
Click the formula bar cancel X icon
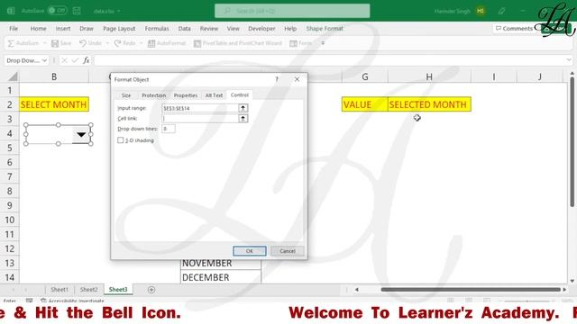pyautogui.click(x=64, y=60)
